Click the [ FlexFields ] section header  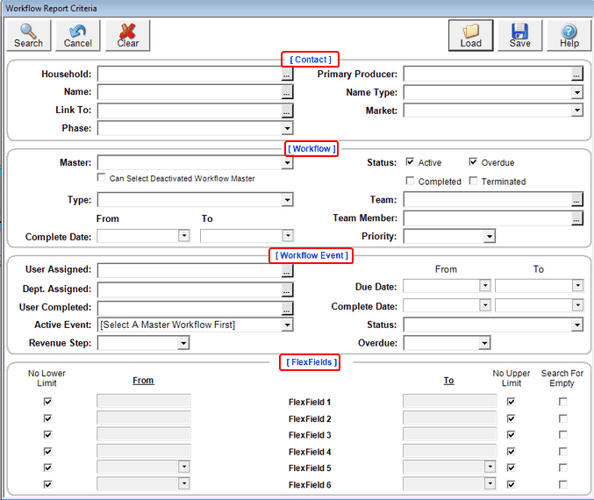click(310, 362)
